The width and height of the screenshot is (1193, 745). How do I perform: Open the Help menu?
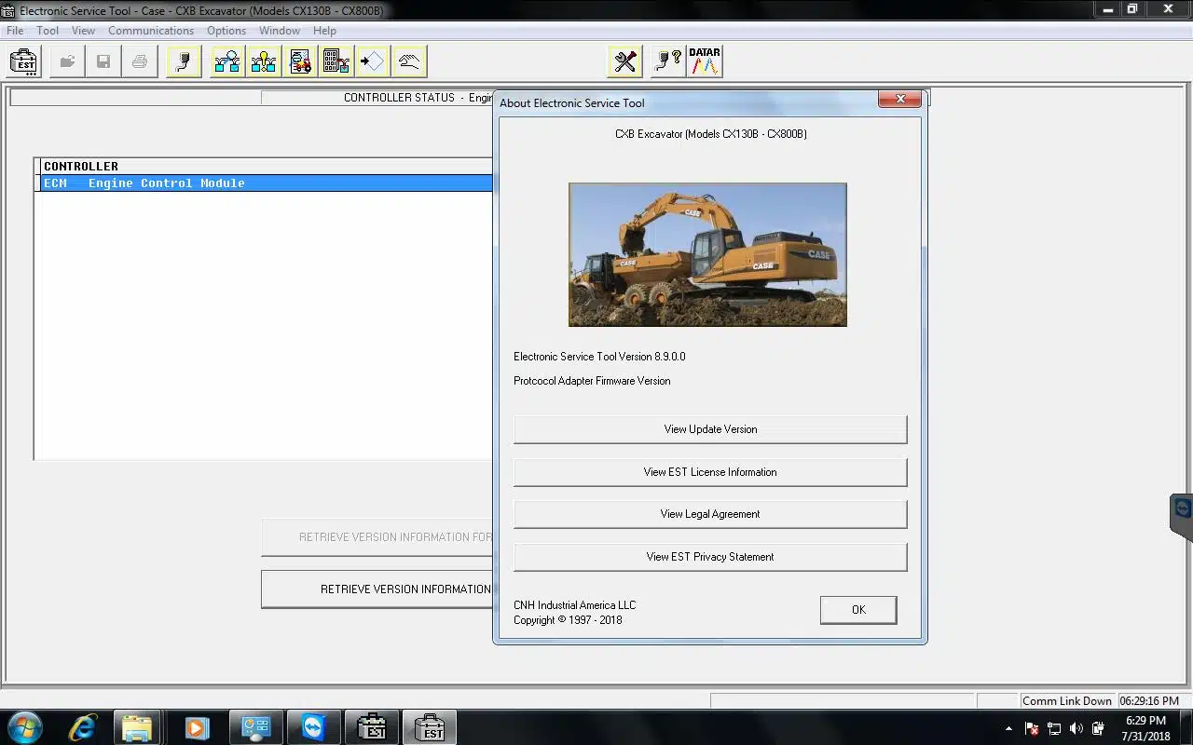coord(324,31)
